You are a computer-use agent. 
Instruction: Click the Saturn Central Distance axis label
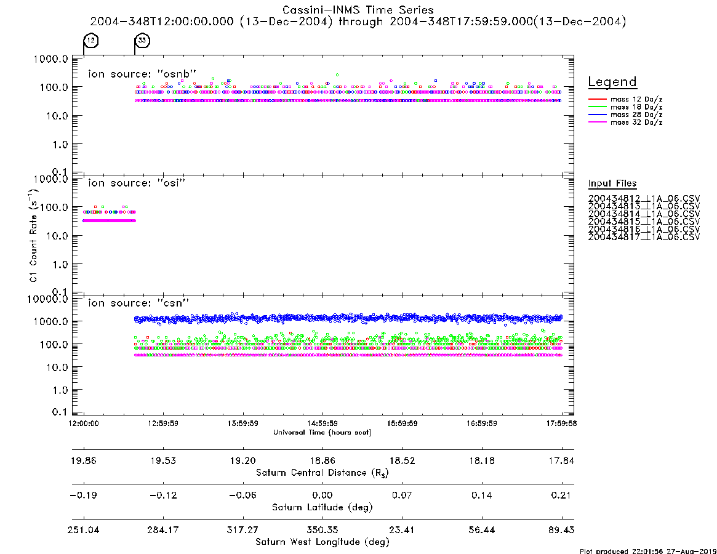[x=322, y=473]
